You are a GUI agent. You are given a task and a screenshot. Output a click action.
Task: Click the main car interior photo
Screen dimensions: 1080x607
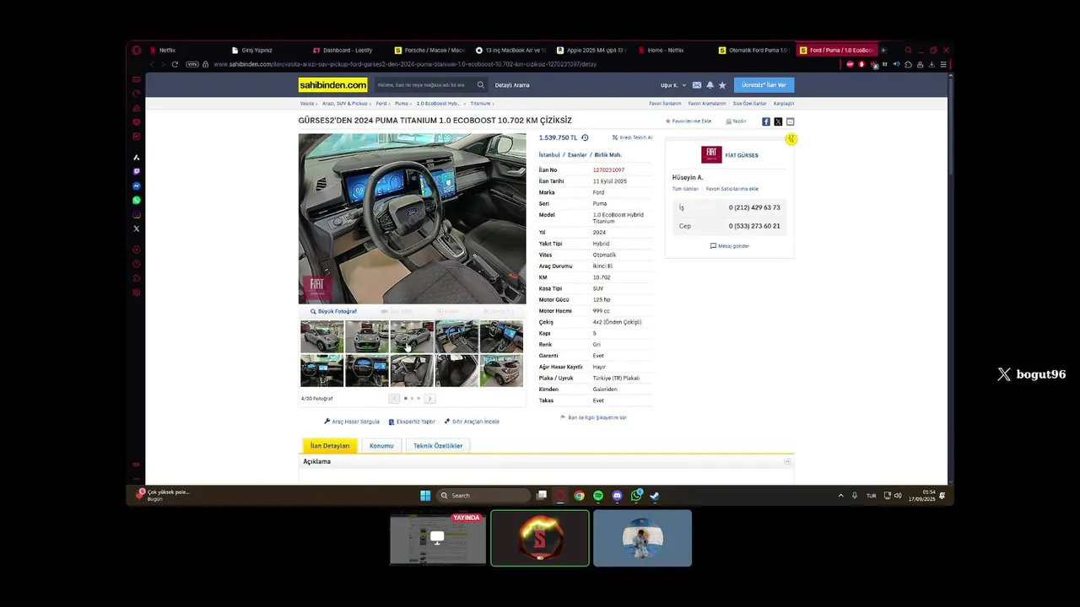[412, 218]
